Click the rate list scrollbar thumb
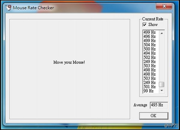This screenshot has width=180, height=130. [162, 85]
